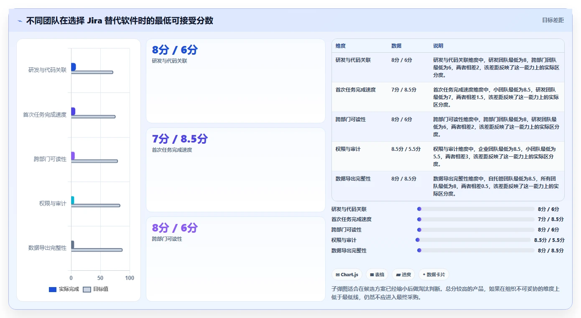Click the 权限与审计 label beside its progress bar
Image resolution: width=581 pixels, height=318 pixels.
[x=344, y=240]
